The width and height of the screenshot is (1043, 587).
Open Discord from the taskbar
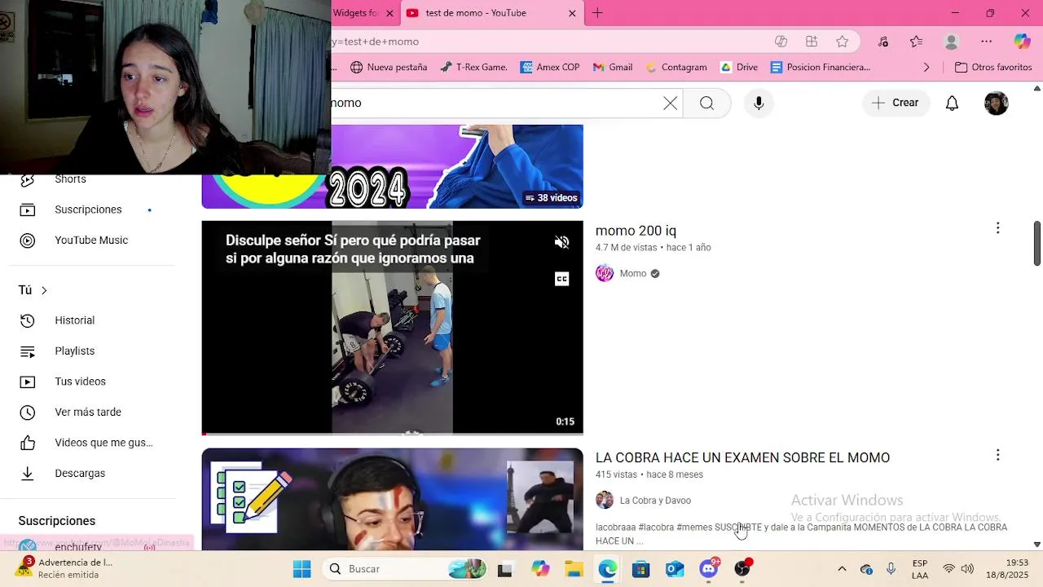709,569
